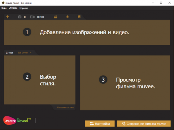The image size is (174, 130).
Task: Click the bookmark icon in toolbar
Action: pos(79,17)
